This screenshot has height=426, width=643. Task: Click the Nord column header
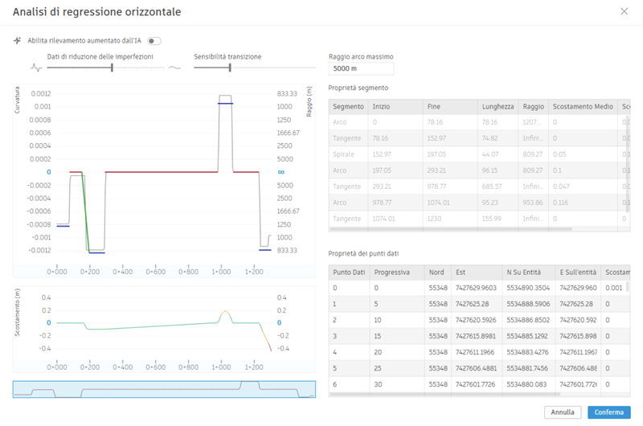(436, 272)
